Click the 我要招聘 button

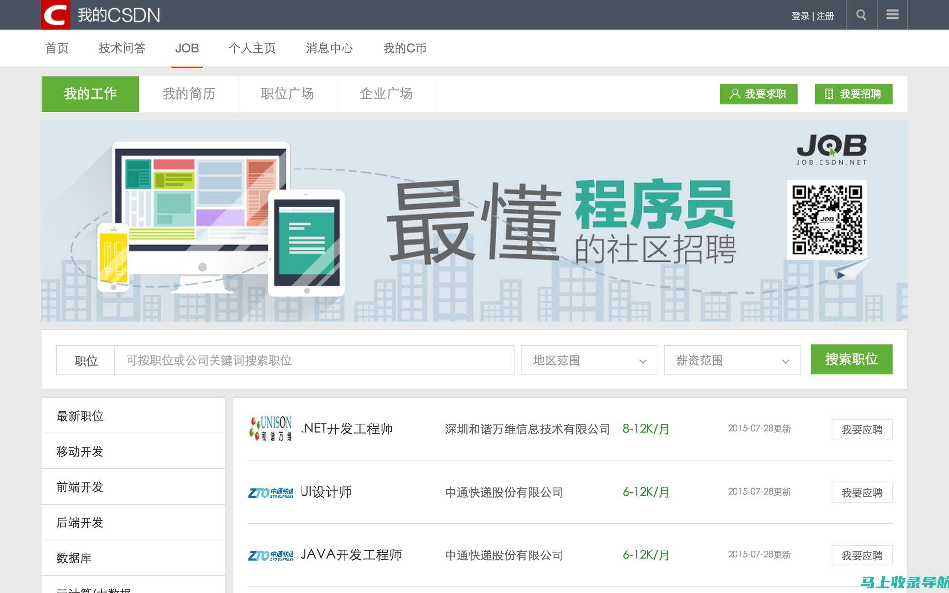click(853, 94)
